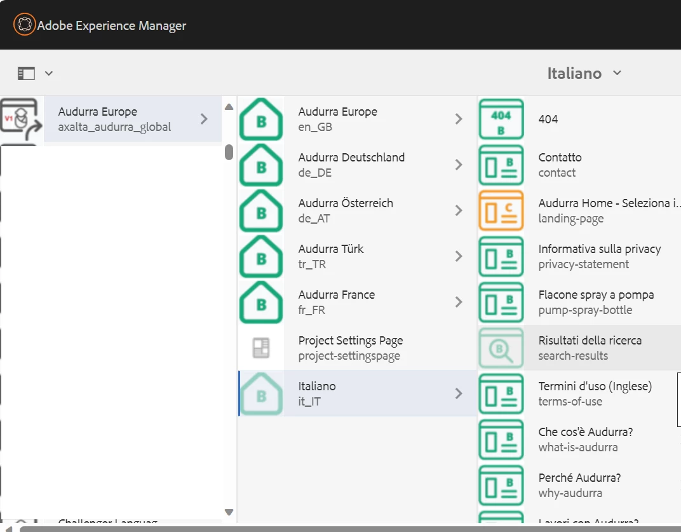Expand the Audurra Deutschland chevron
The image size is (681, 532).
tap(459, 165)
